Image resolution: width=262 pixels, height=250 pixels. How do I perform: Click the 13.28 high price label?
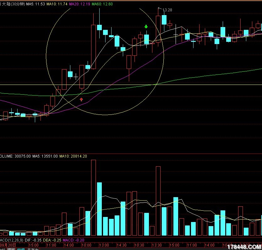[x=167, y=10]
